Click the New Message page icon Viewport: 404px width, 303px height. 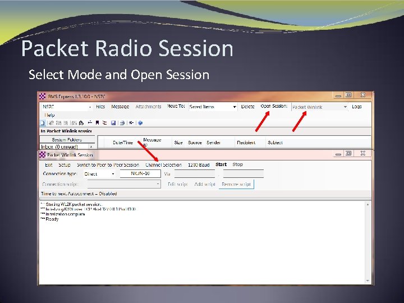pos(43,123)
